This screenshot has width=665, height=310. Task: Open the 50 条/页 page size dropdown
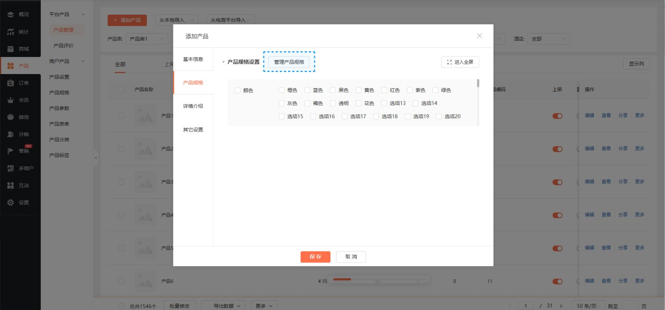pyautogui.click(x=589, y=306)
